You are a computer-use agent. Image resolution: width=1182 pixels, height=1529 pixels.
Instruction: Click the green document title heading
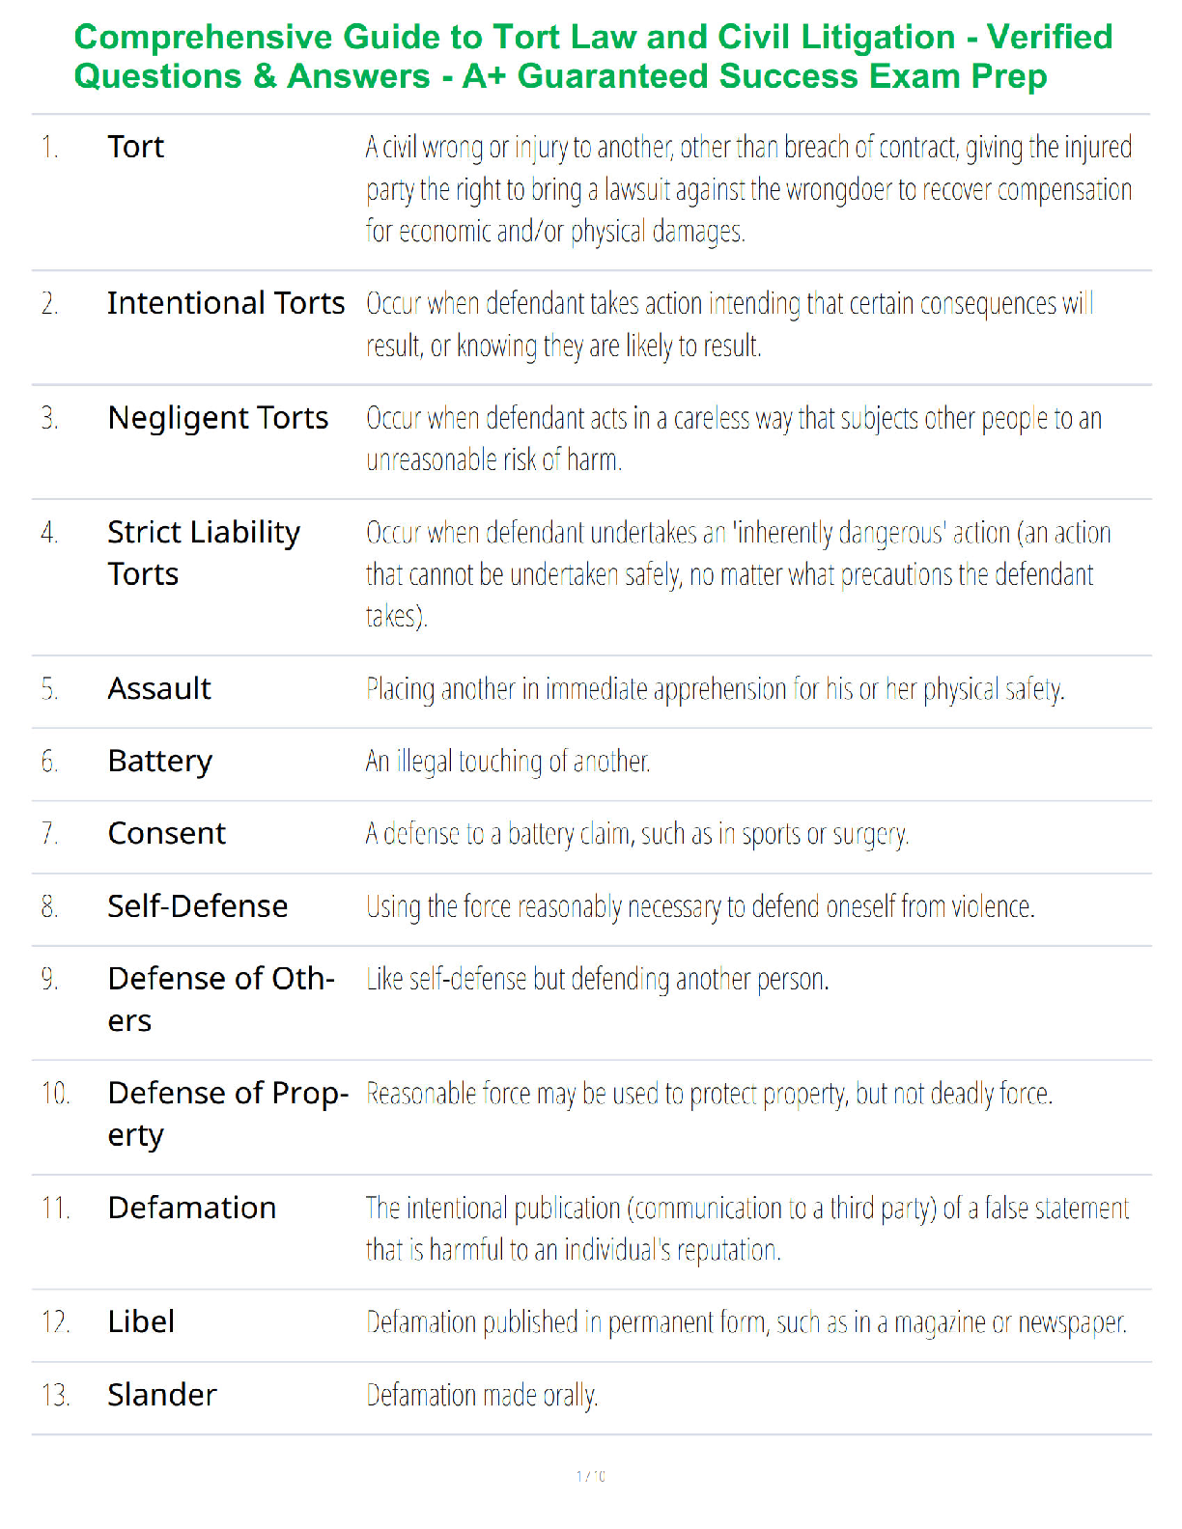pos(593,57)
